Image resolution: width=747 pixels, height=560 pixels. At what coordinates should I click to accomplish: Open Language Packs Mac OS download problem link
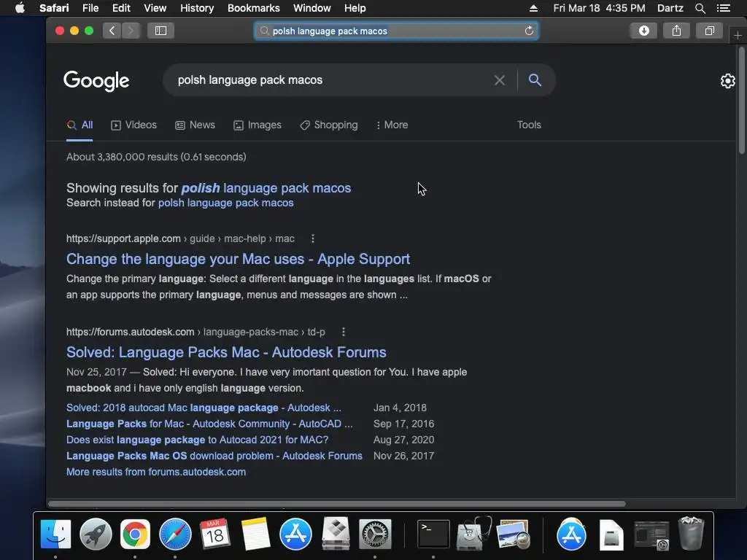214,456
